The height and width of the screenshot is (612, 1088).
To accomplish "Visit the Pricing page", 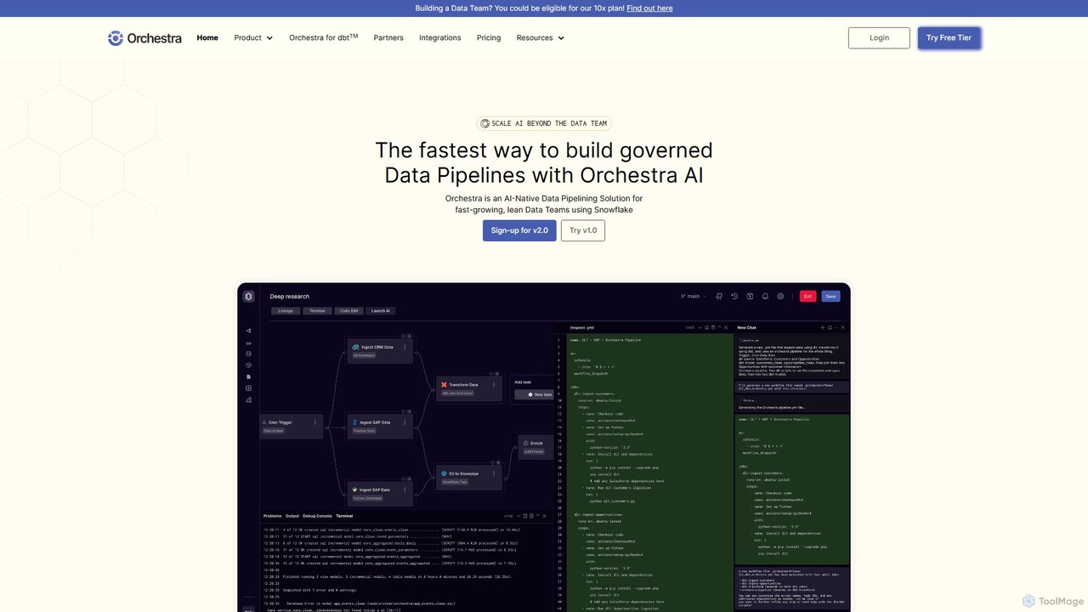I will (489, 37).
